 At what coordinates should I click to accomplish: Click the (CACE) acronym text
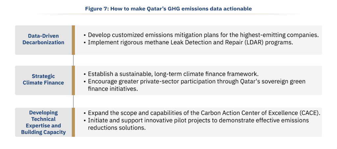tap(311, 113)
